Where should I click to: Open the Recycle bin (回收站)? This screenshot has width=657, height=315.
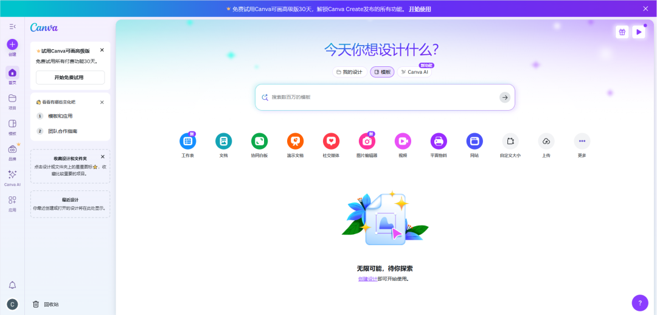coord(46,305)
